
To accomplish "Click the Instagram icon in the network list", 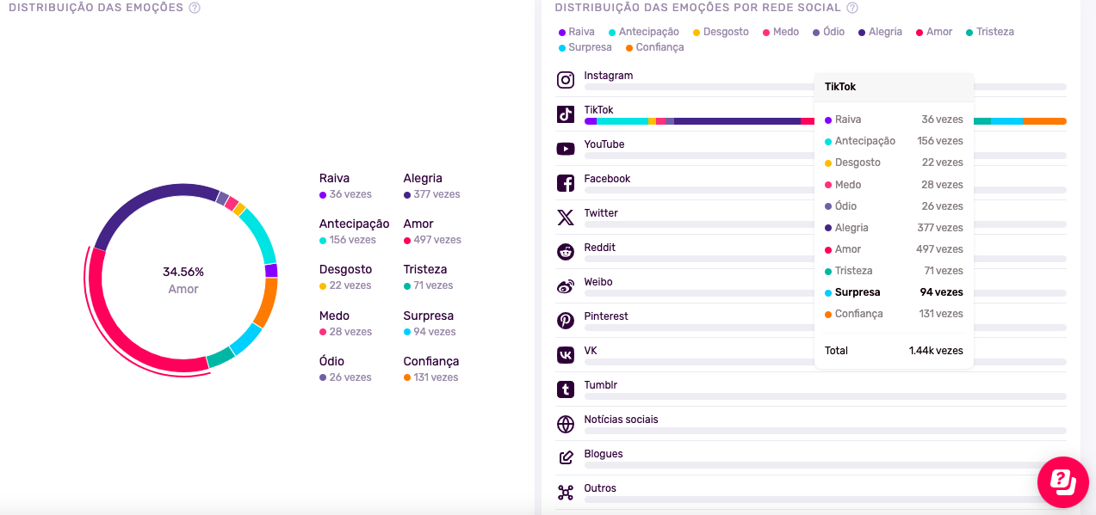I will (566, 80).
